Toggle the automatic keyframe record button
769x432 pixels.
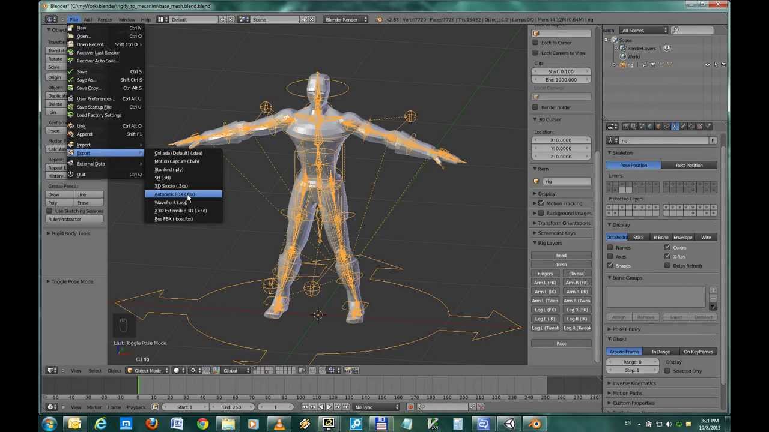pyautogui.click(x=410, y=407)
